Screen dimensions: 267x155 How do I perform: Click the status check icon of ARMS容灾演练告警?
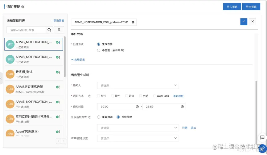click(x=57, y=87)
